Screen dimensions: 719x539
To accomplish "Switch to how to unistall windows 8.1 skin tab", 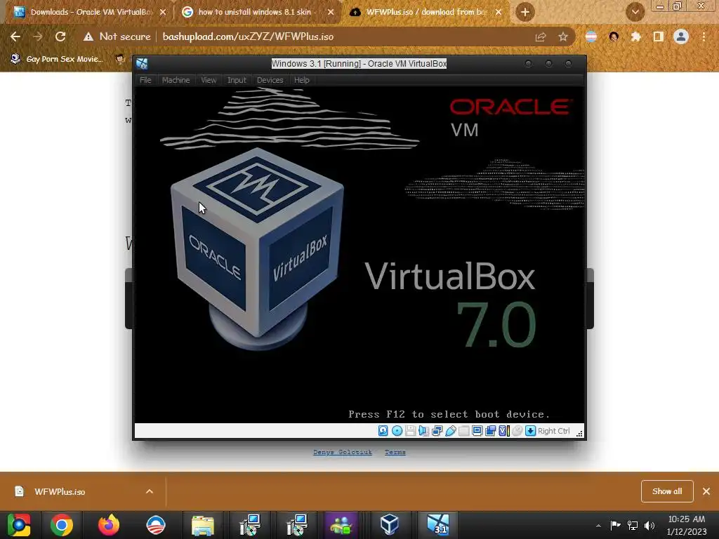I will pos(257,12).
